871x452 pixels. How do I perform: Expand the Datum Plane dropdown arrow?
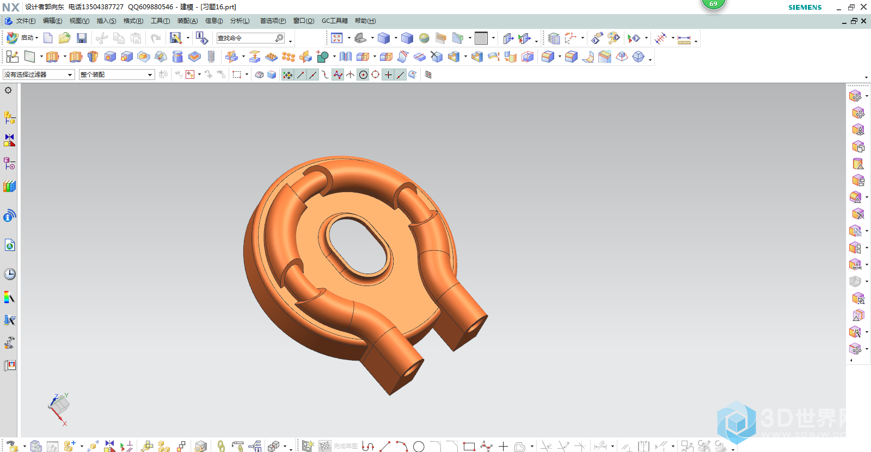41,57
